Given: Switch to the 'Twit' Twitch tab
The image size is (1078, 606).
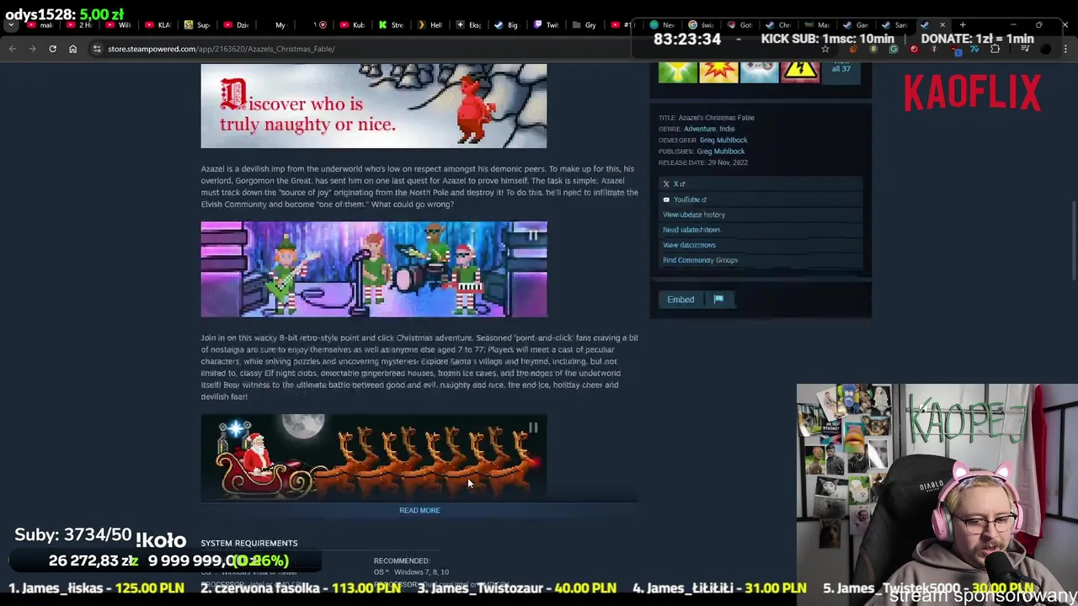Looking at the screenshot, I should pyautogui.click(x=547, y=24).
